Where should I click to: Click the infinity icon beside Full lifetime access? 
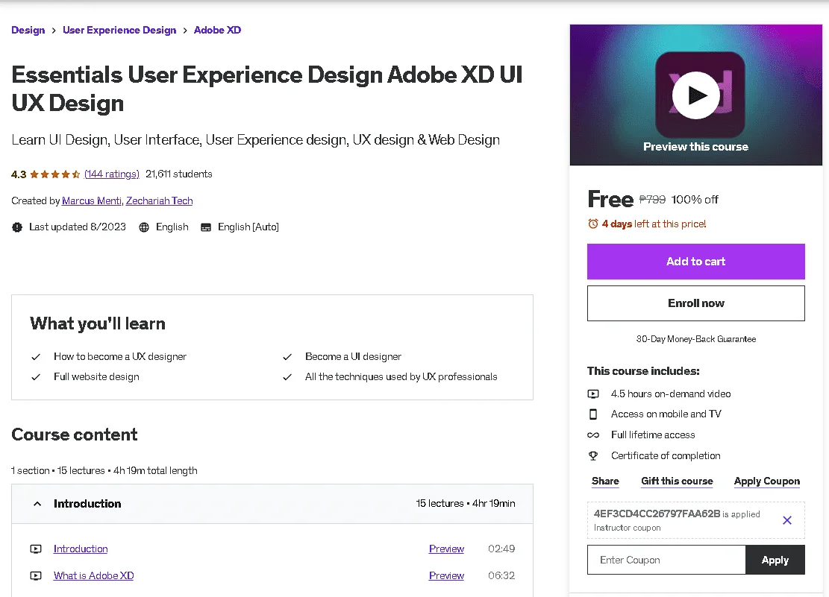(x=593, y=435)
